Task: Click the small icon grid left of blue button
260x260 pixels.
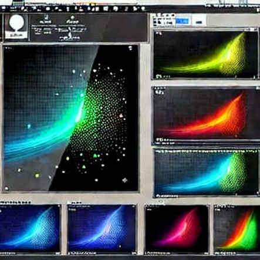Action: pos(163,21)
